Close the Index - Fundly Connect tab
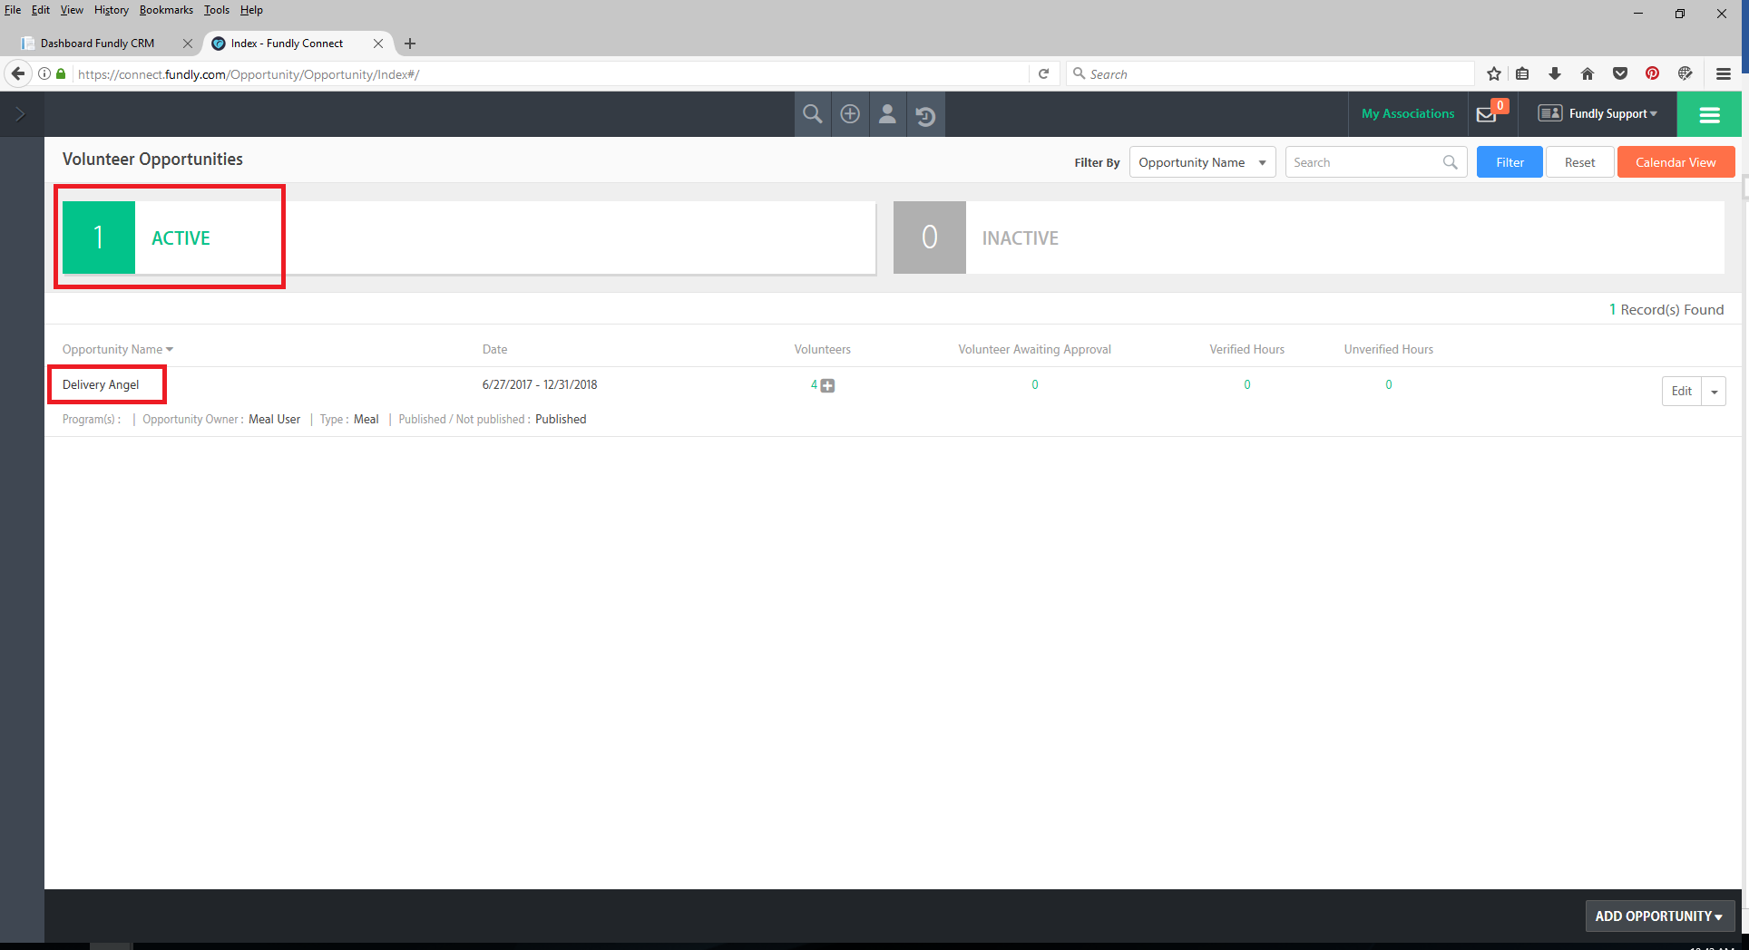 pyautogui.click(x=378, y=44)
